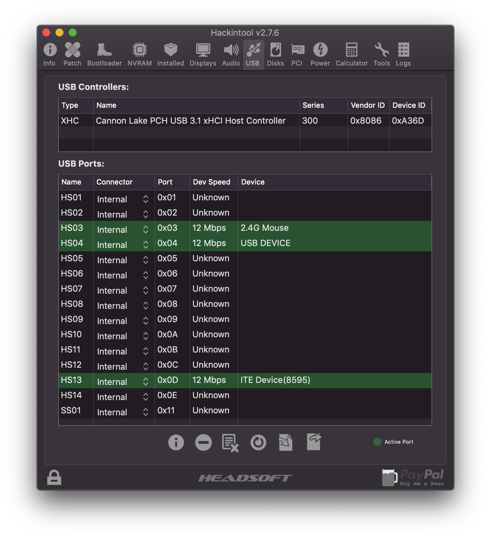Viewport: 491px width, 539px height.
Task: Click the info button below USB ports table
Action: click(176, 442)
